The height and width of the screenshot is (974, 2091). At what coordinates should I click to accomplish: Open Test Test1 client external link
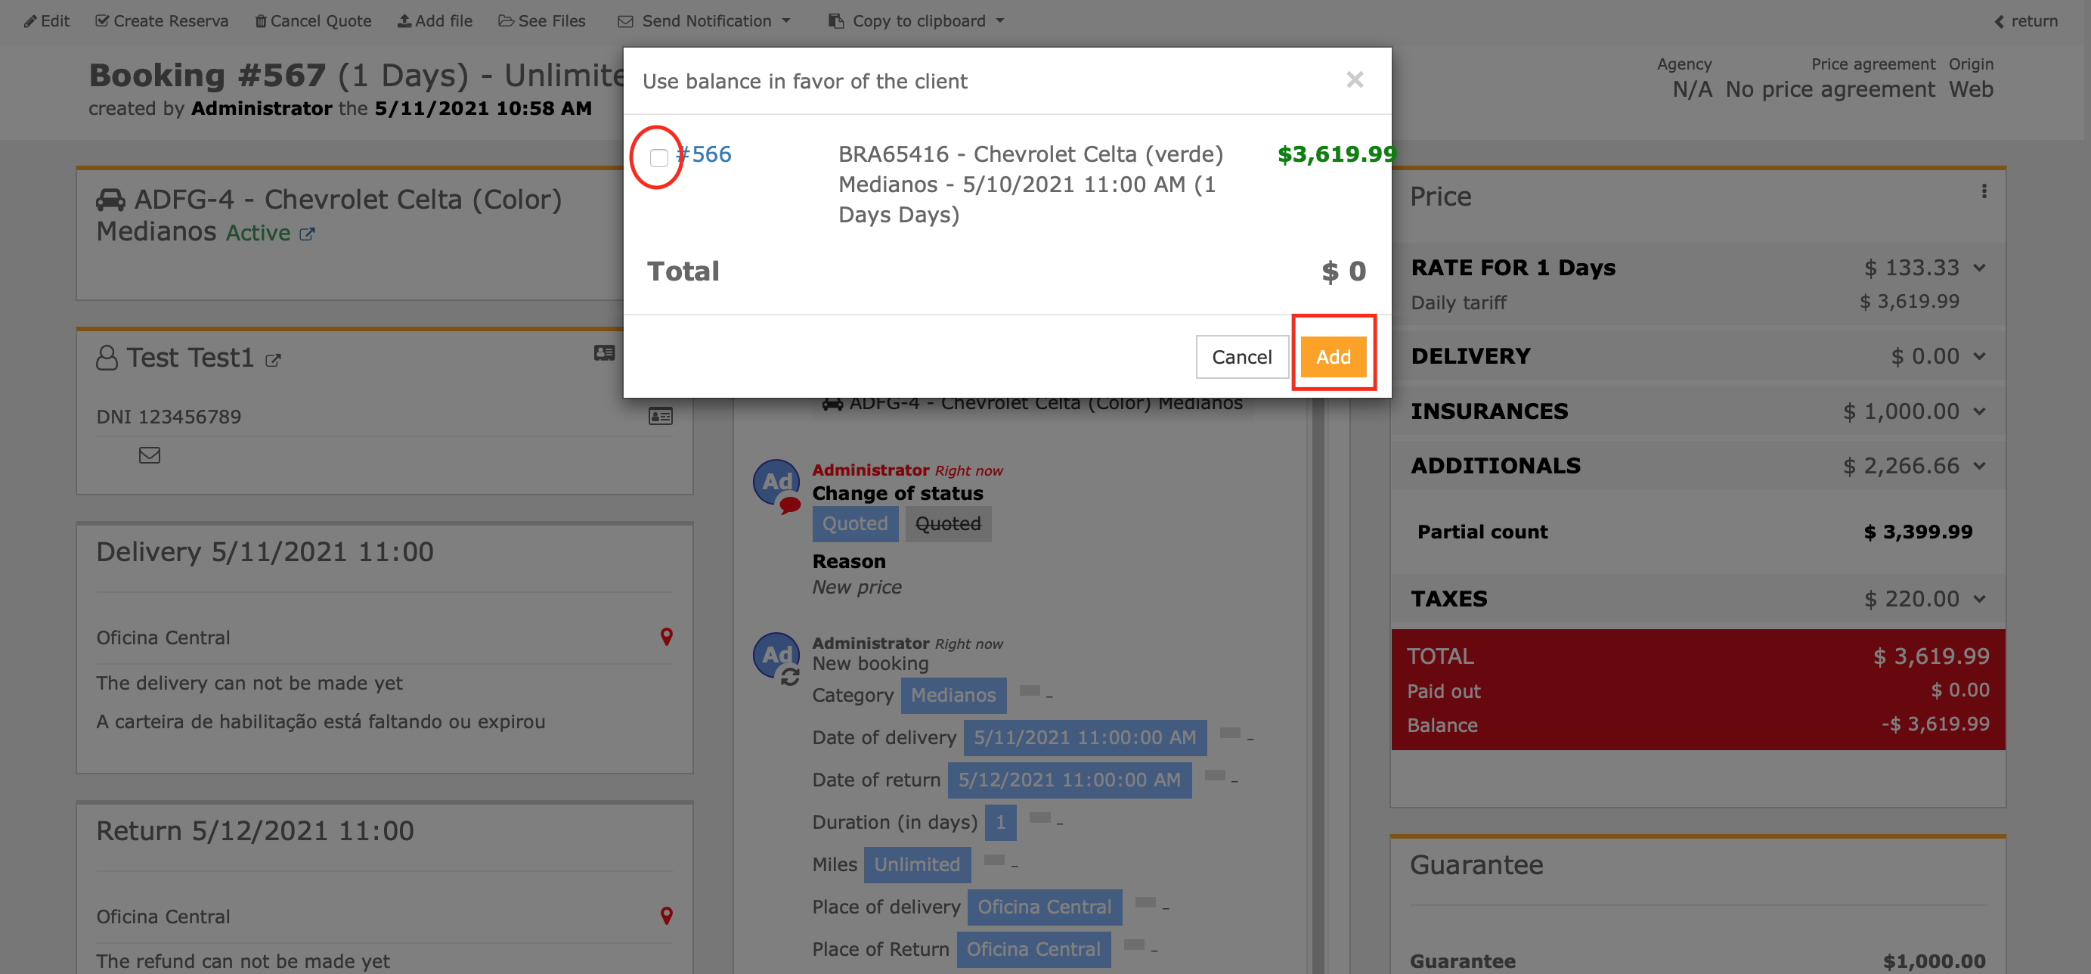click(273, 361)
